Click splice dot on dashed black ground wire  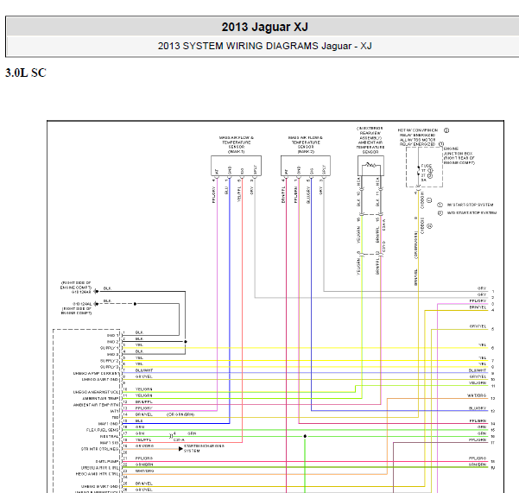pos(135,304)
